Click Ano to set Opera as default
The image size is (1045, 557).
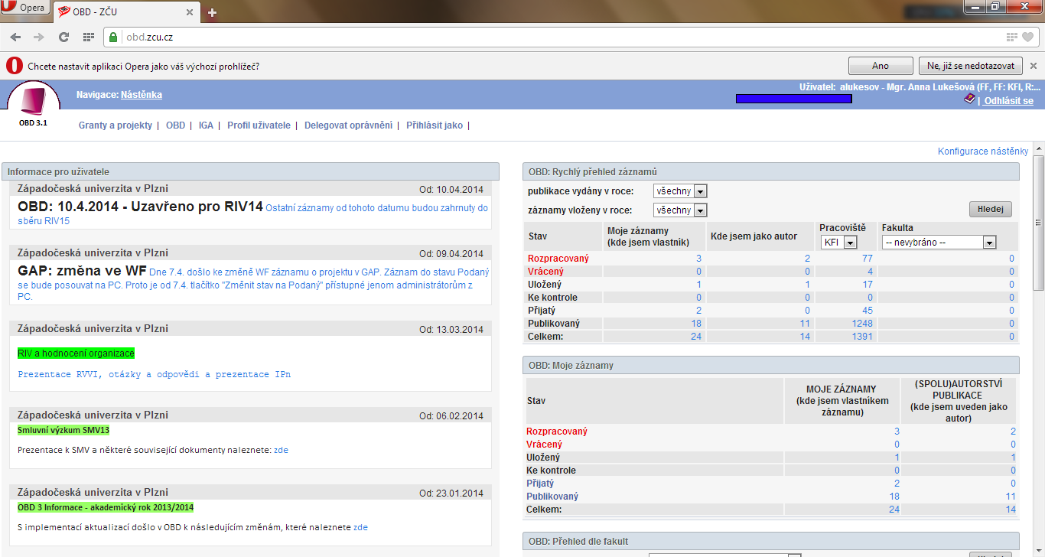[x=881, y=66]
